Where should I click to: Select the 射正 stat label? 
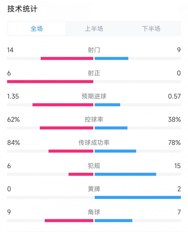[94, 73]
